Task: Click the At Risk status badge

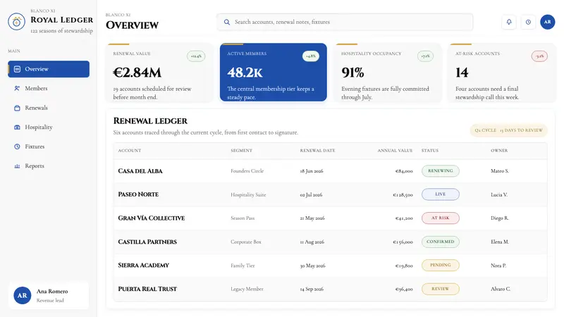Action: coord(440,218)
